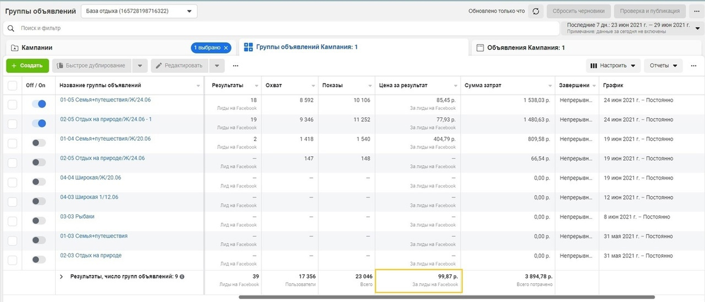Open the account dropdown База отдыха
705x302 pixels.
coord(138,11)
